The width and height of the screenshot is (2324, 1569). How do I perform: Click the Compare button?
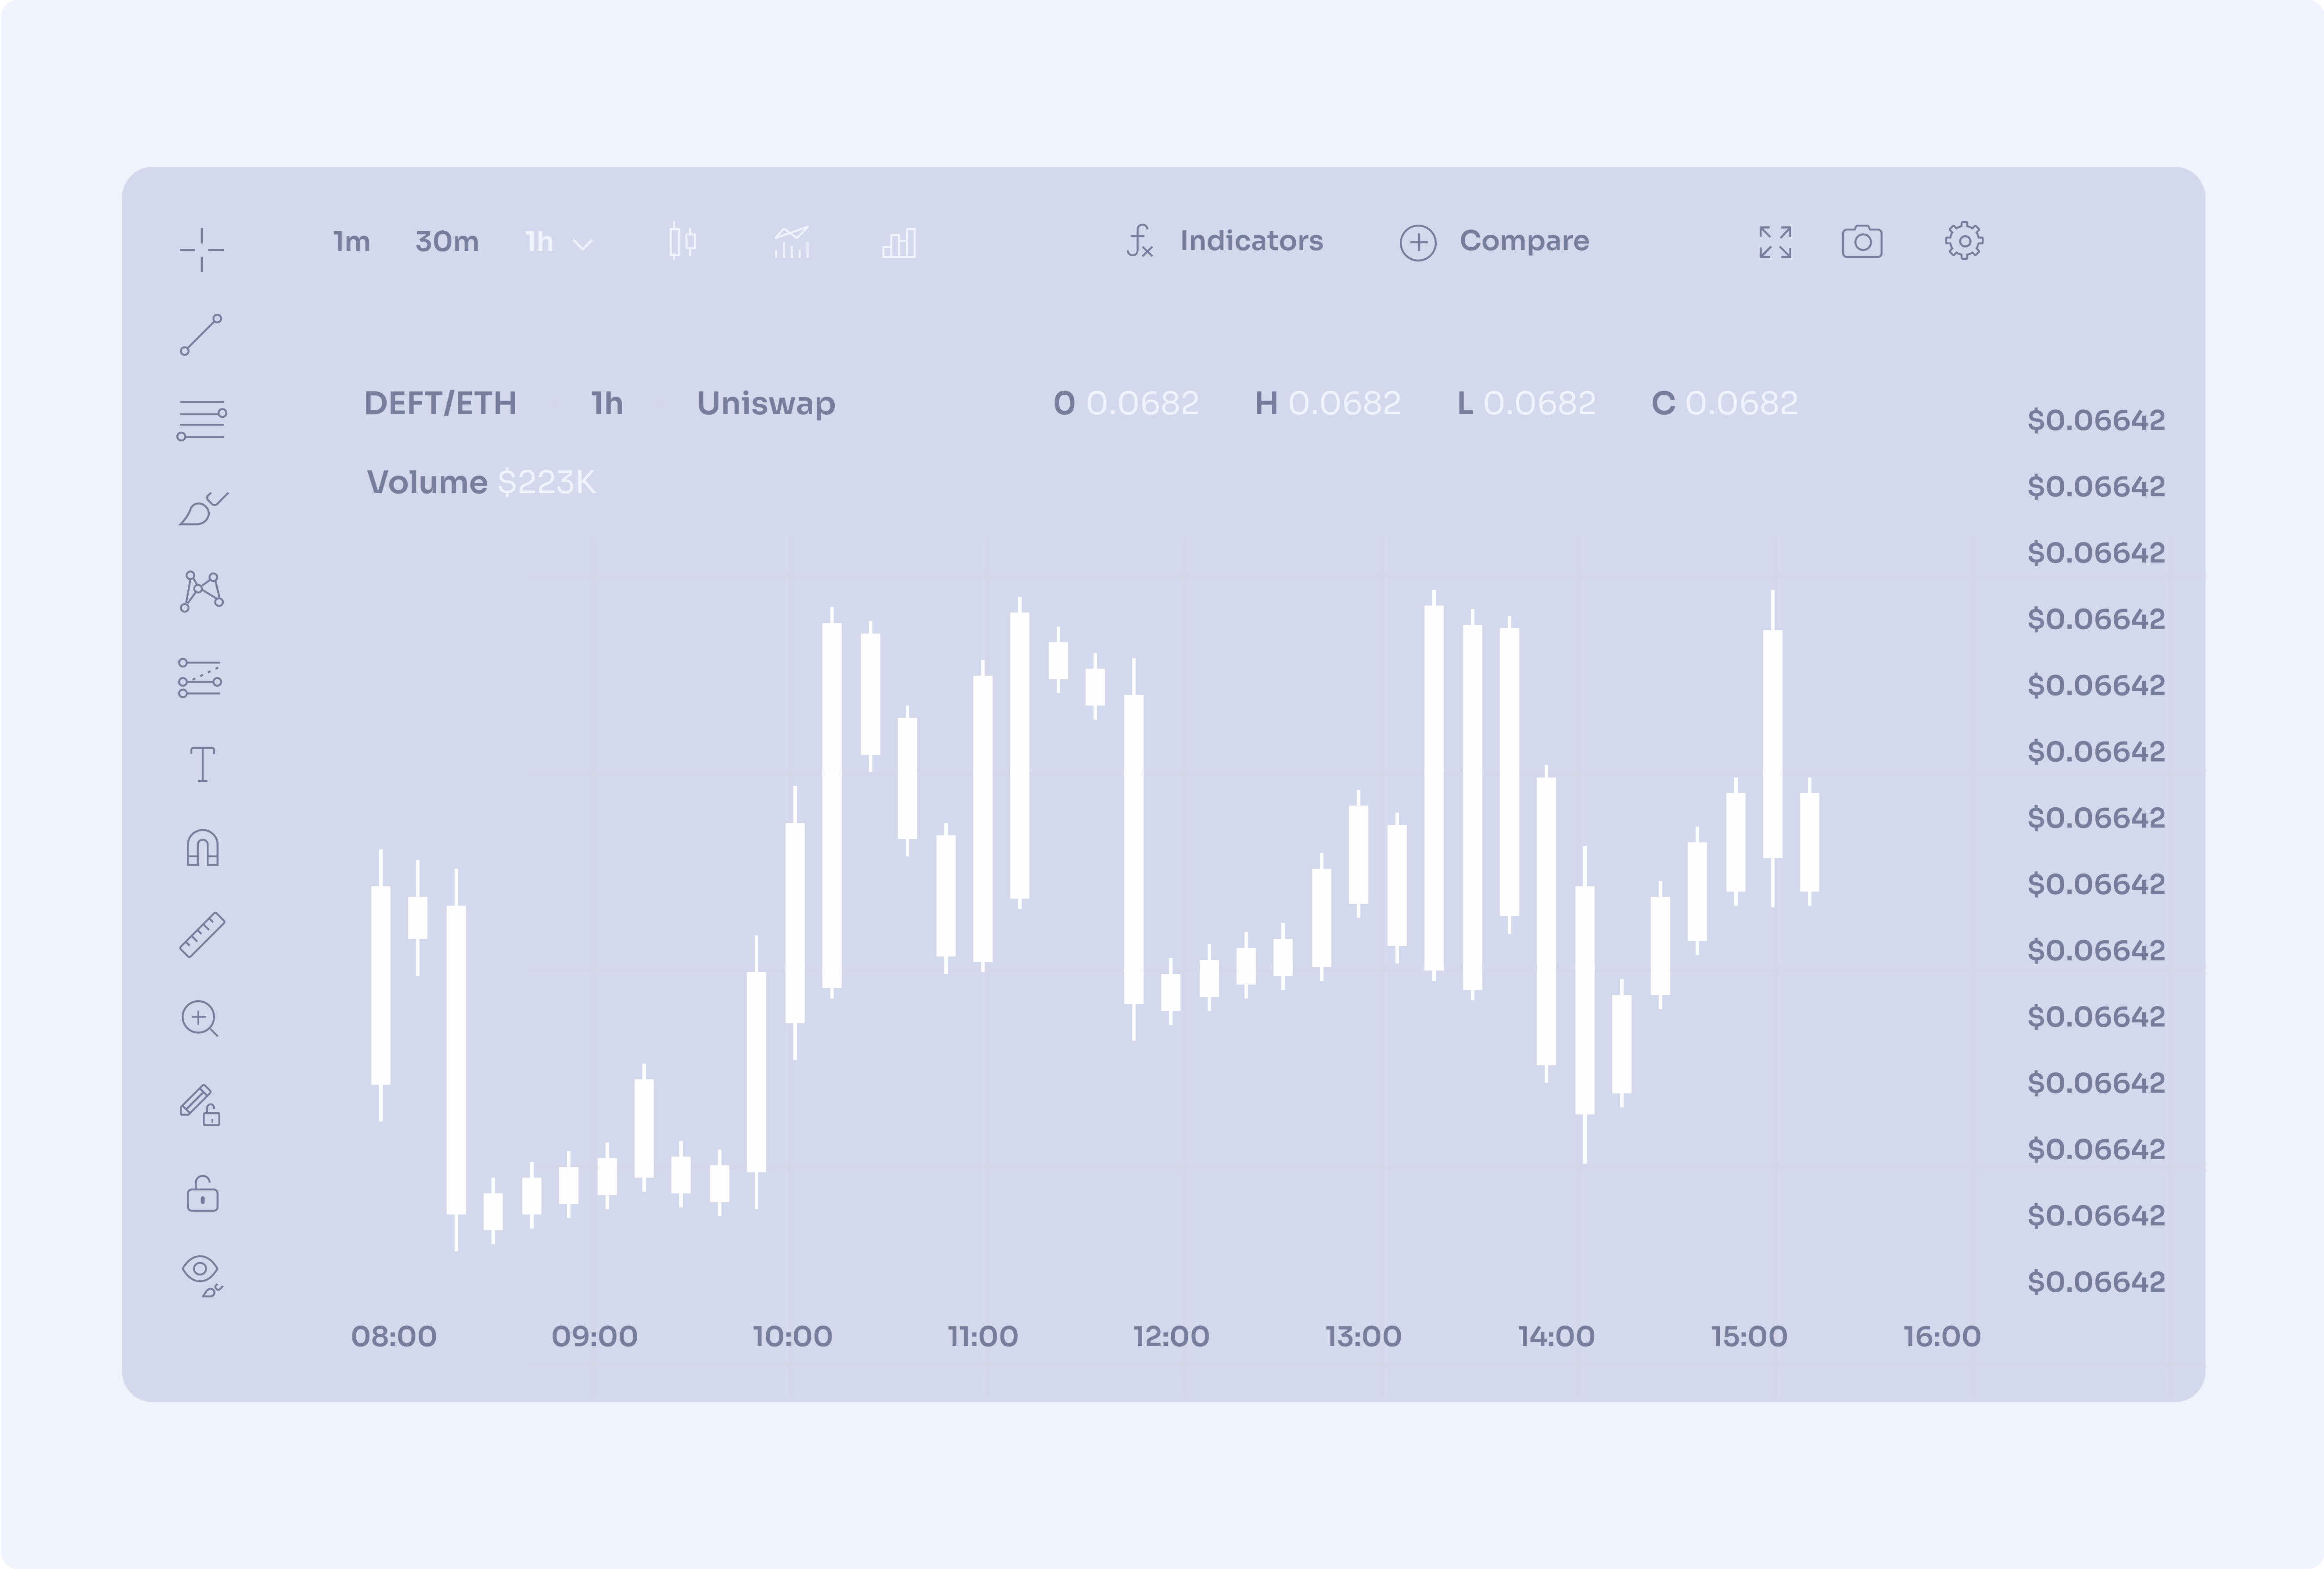click(x=1497, y=242)
